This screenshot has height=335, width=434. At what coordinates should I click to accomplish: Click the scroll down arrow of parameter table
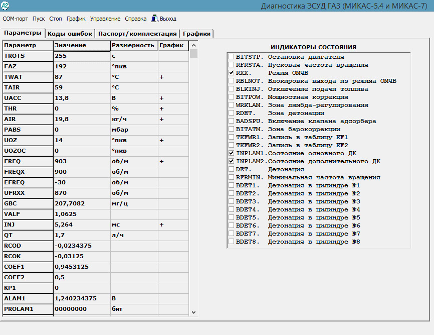[194, 312]
